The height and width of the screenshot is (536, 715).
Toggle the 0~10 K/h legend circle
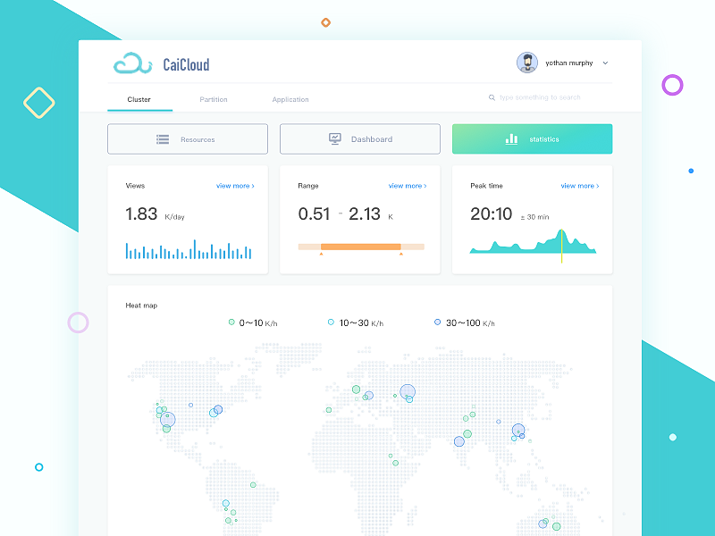(x=231, y=322)
